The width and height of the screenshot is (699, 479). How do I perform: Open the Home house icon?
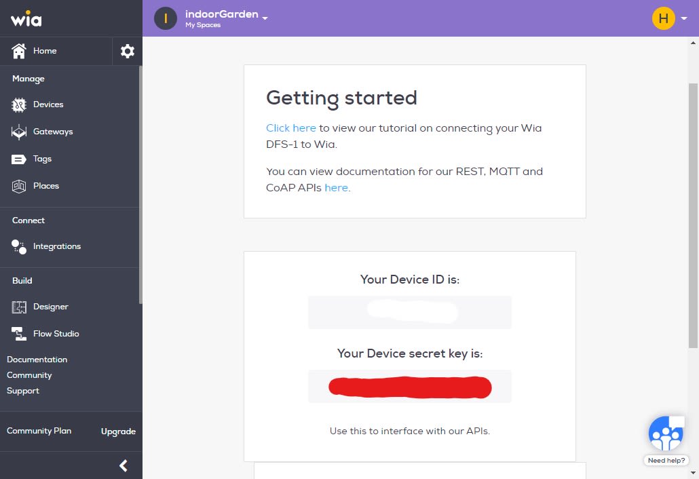point(19,51)
